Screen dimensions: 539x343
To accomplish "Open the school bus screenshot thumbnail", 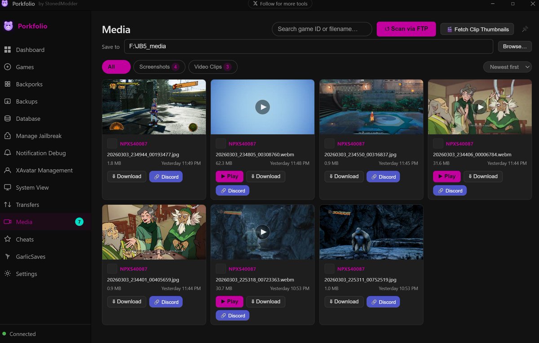I will (x=154, y=107).
